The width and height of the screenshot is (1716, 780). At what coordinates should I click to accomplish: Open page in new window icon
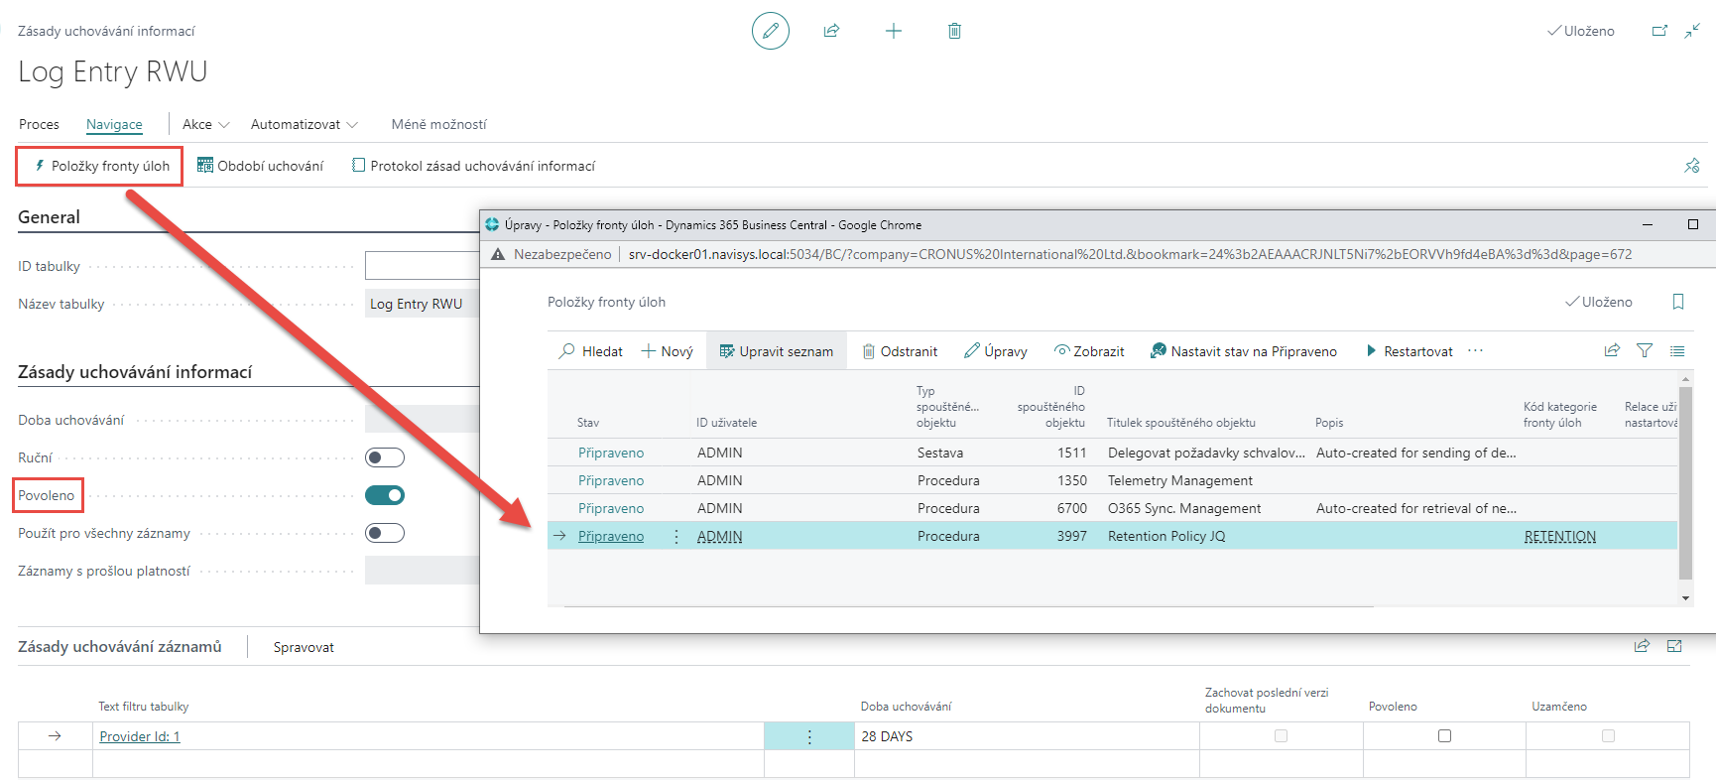(1659, 31)
